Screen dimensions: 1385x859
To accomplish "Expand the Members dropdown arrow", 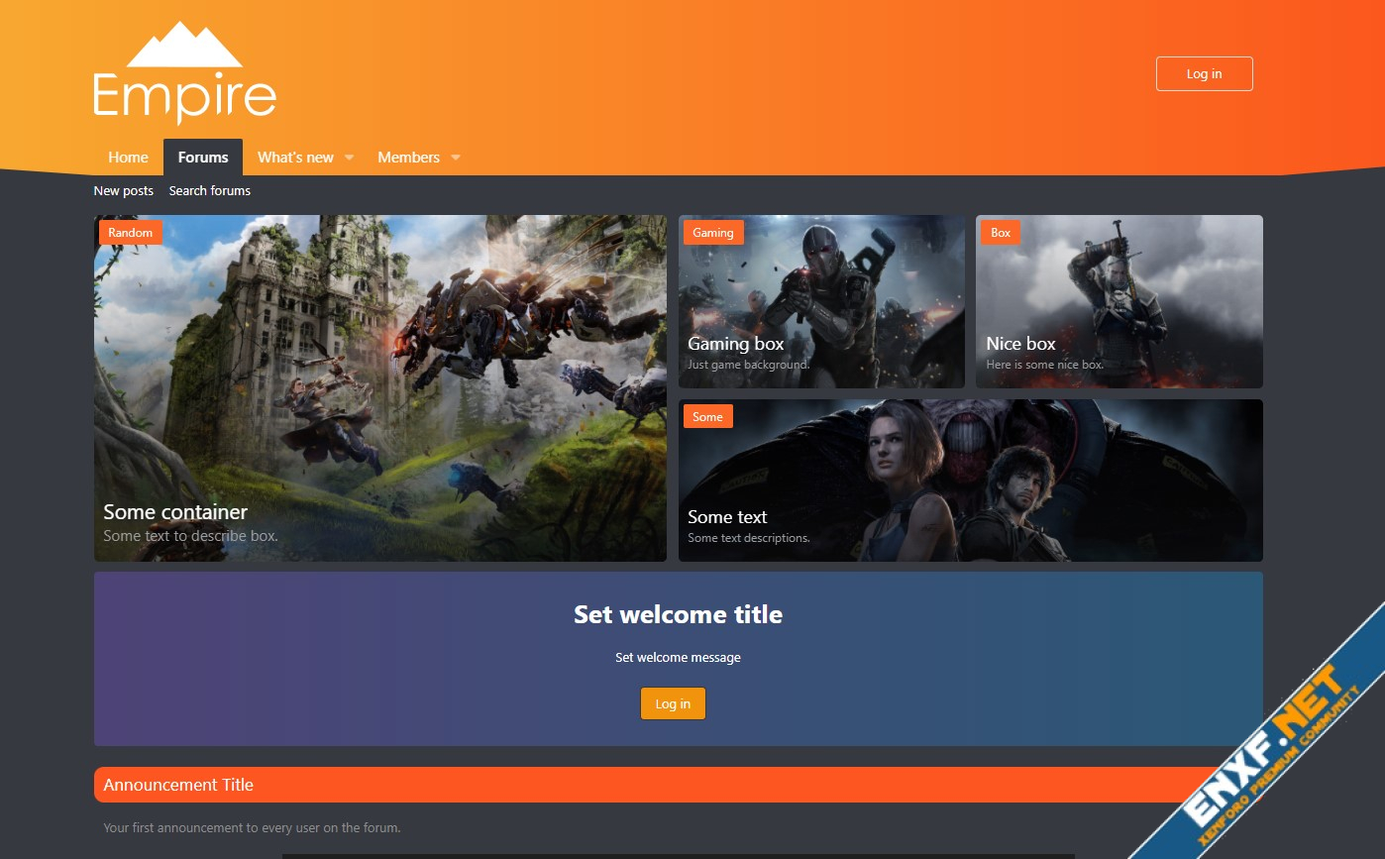I will 456,158.
